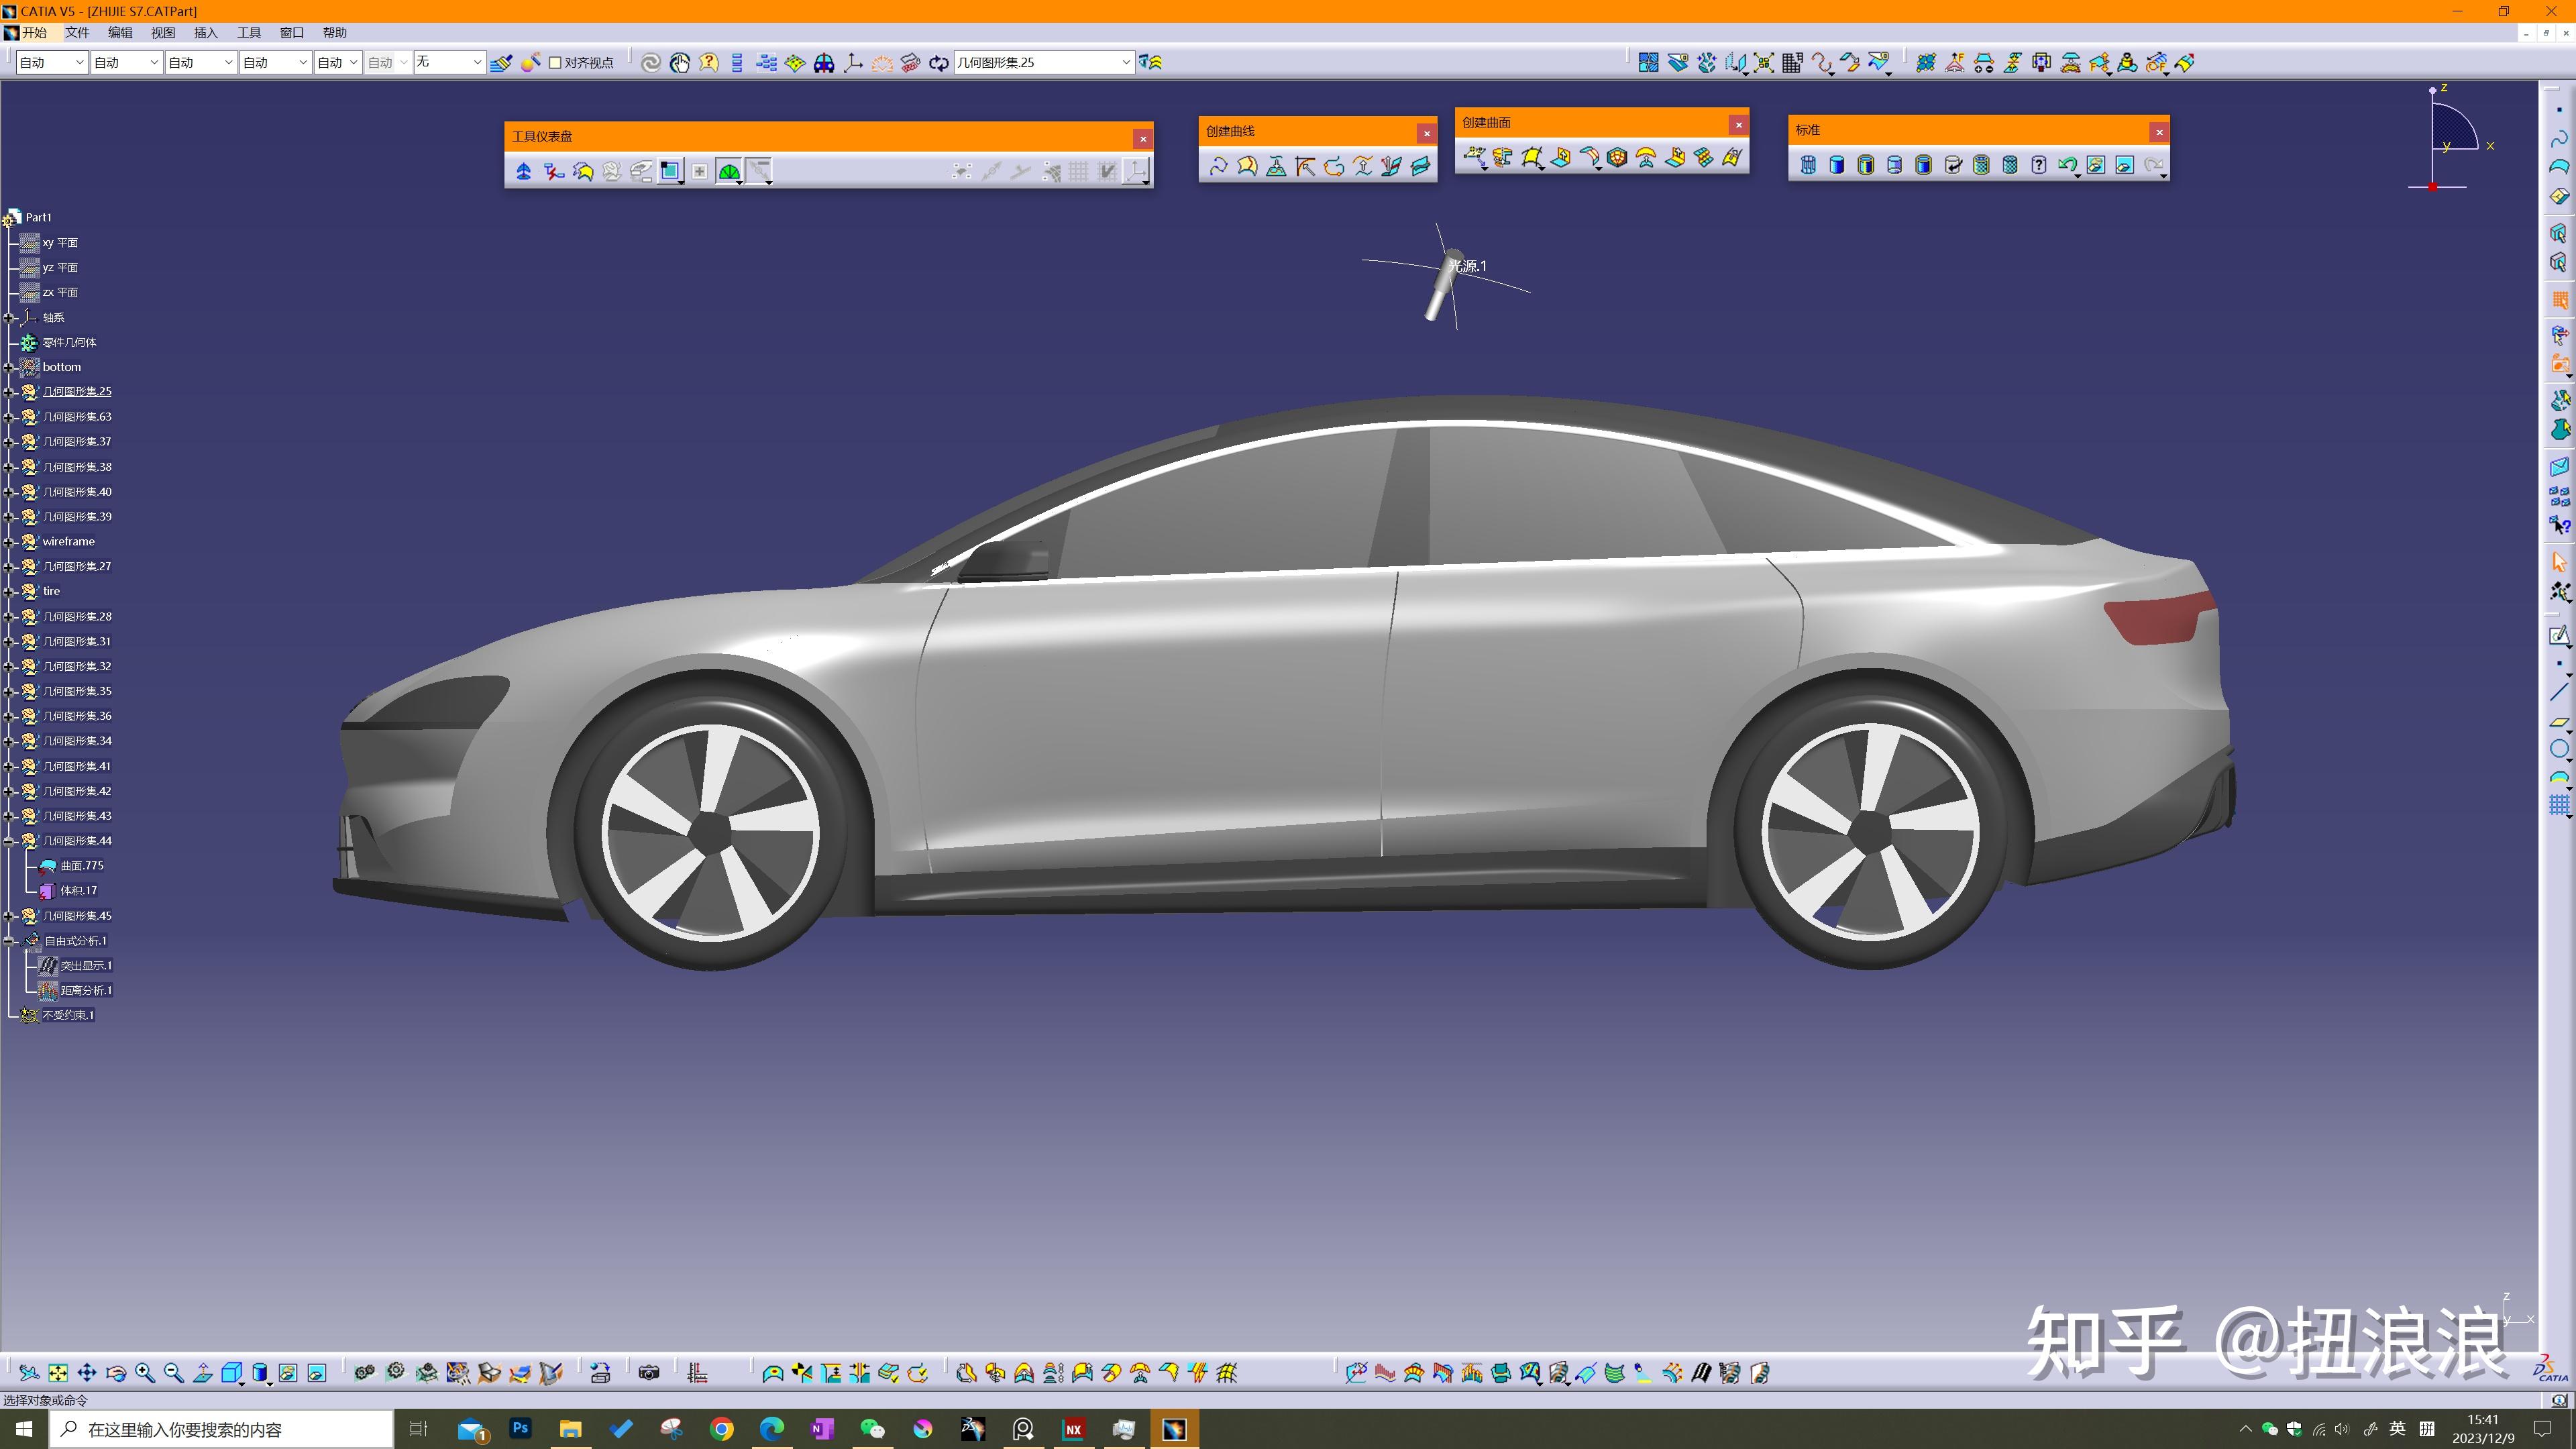
Task: Click the paste icon on the 标准 toolbar
Action: [2010, 166]
